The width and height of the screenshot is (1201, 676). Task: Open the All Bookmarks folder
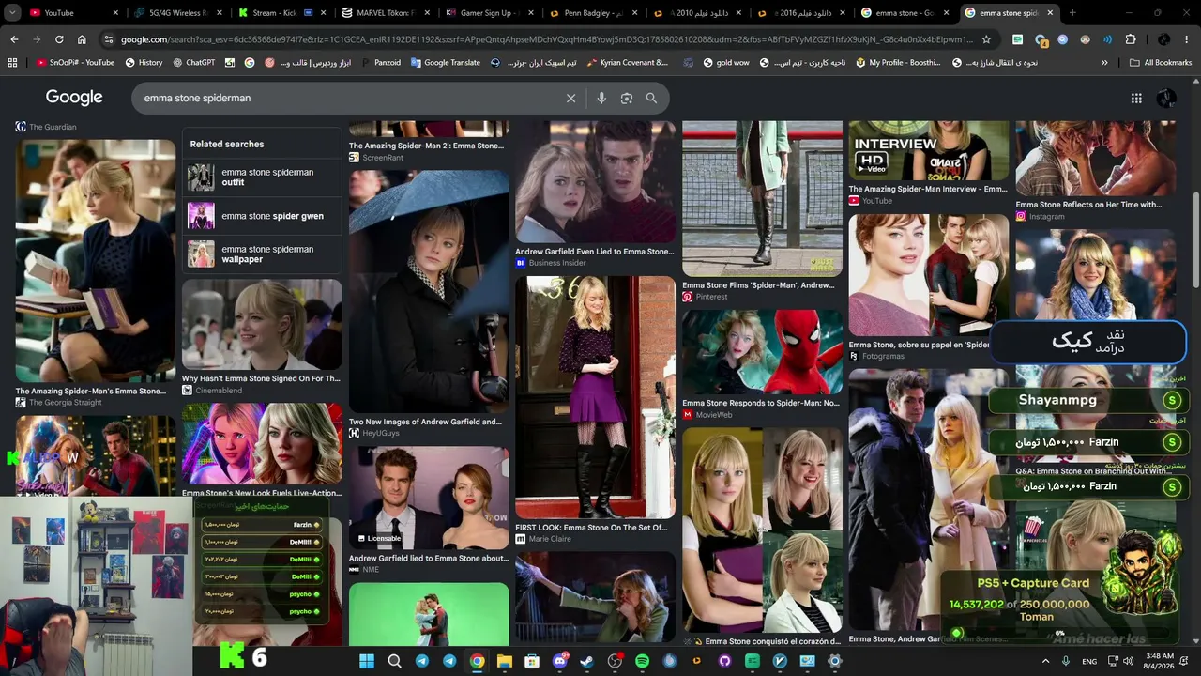click(1160, 63)
